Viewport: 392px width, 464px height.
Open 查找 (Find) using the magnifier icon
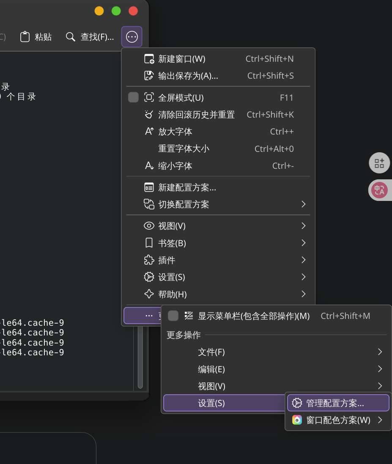70,37
